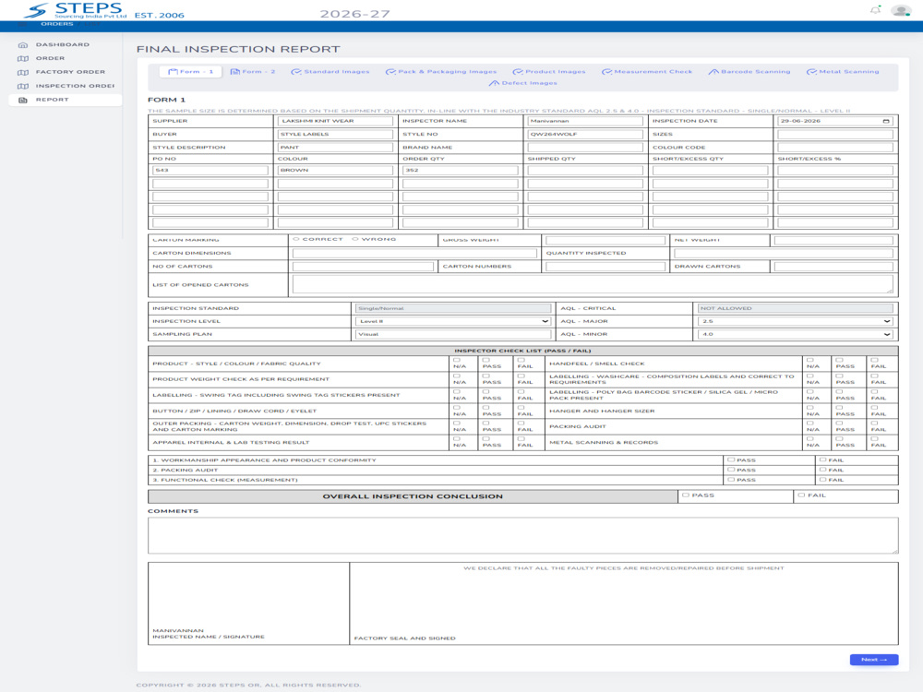Viewport: 923px width, 692px height.
Task: Open the notifications bell icon
Action: pyautogui.click(x=875, y=10)
